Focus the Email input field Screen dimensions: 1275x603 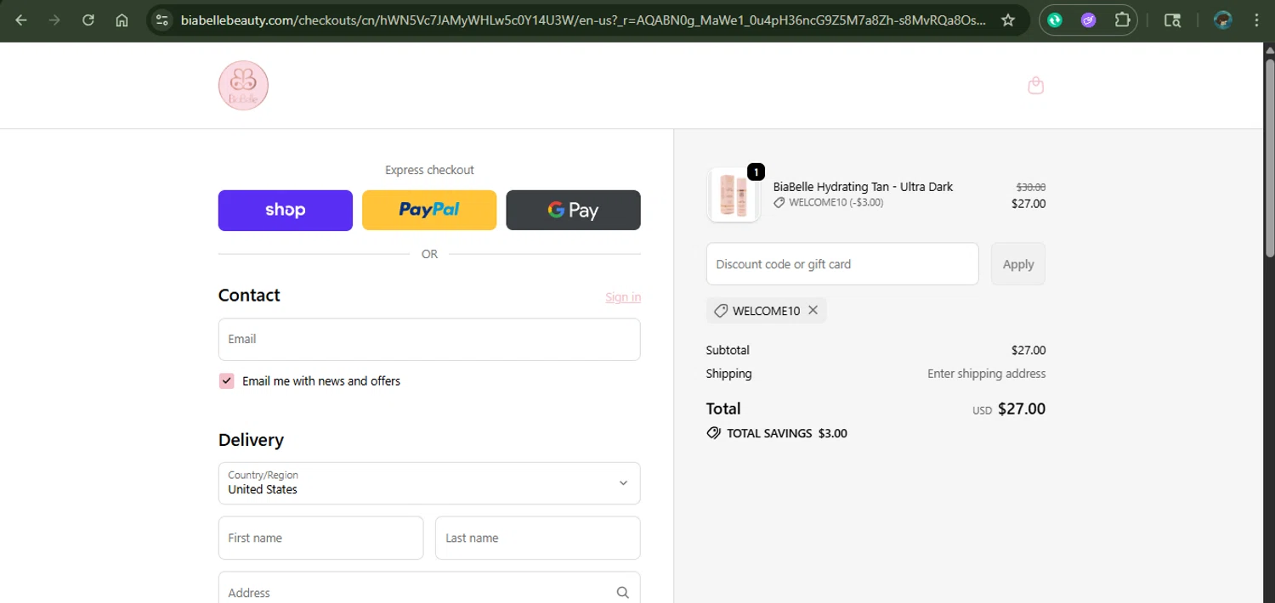[429, 339]
